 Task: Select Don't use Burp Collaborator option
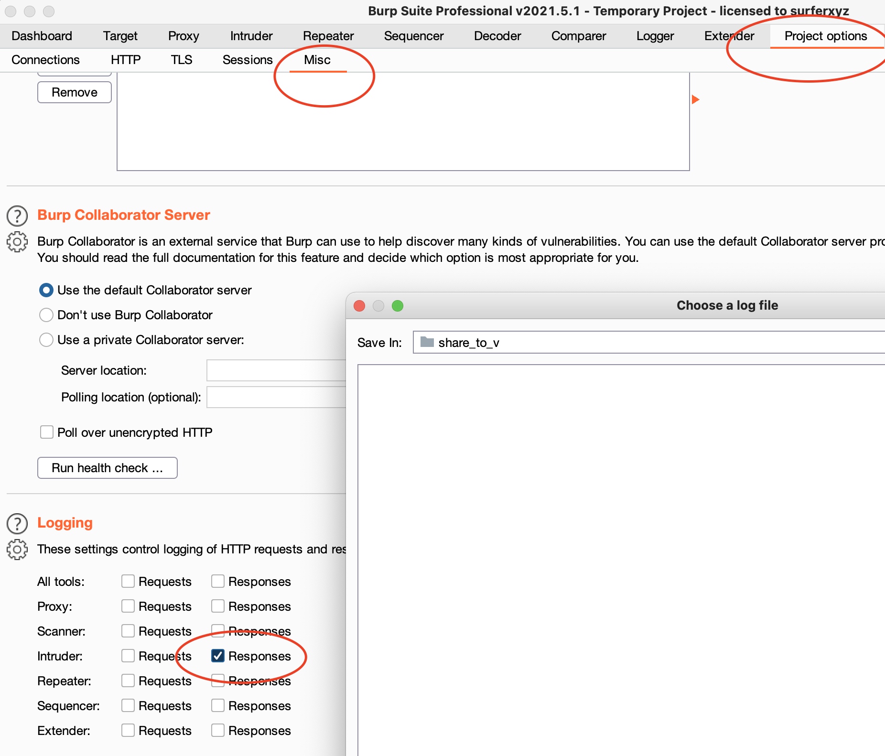[46, 315]
